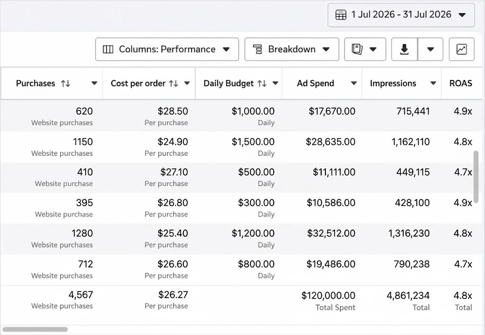The width and height of the screenshot is (485, 335).
Task: Open the Daily Budget column dropdown arrow
Action: pyautogui.click(x=275, y=83)
